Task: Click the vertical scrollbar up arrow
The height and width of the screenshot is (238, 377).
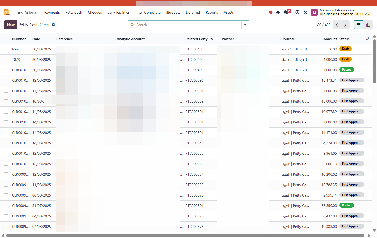Action: tap(375, 36)
